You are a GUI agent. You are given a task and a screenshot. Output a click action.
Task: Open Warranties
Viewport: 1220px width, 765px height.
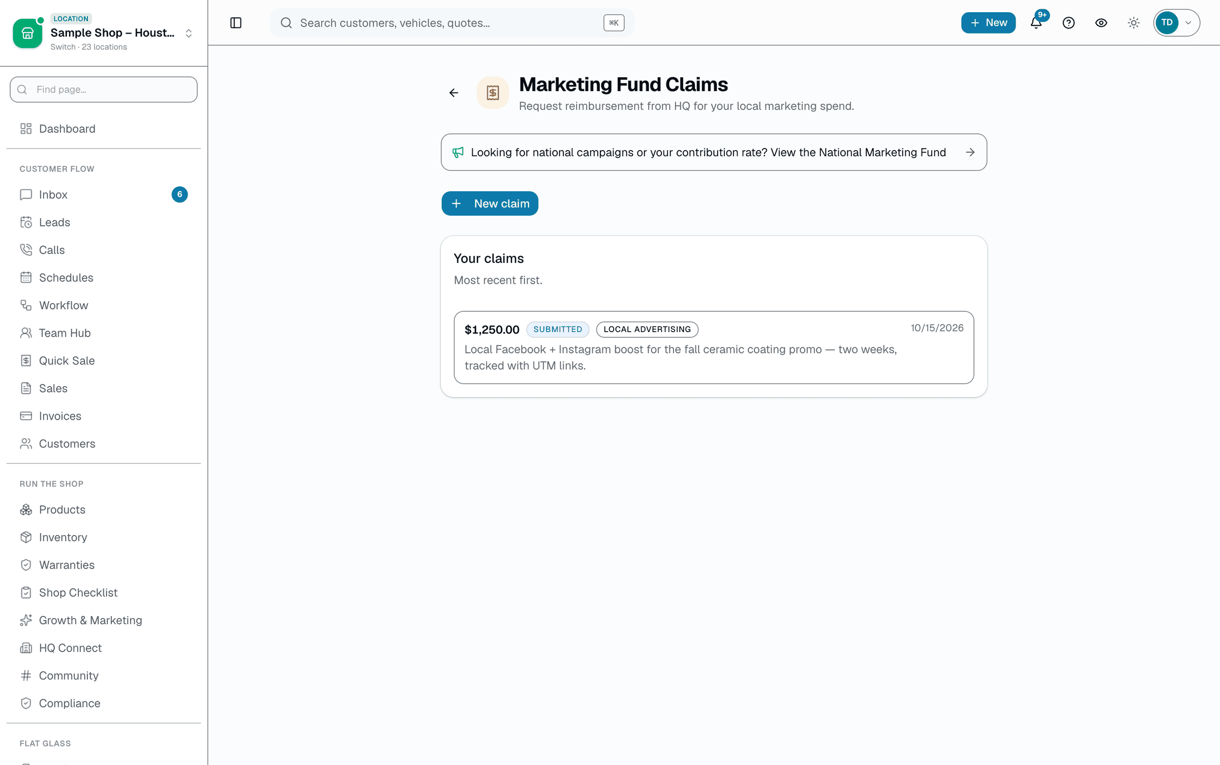pos(104,565)
